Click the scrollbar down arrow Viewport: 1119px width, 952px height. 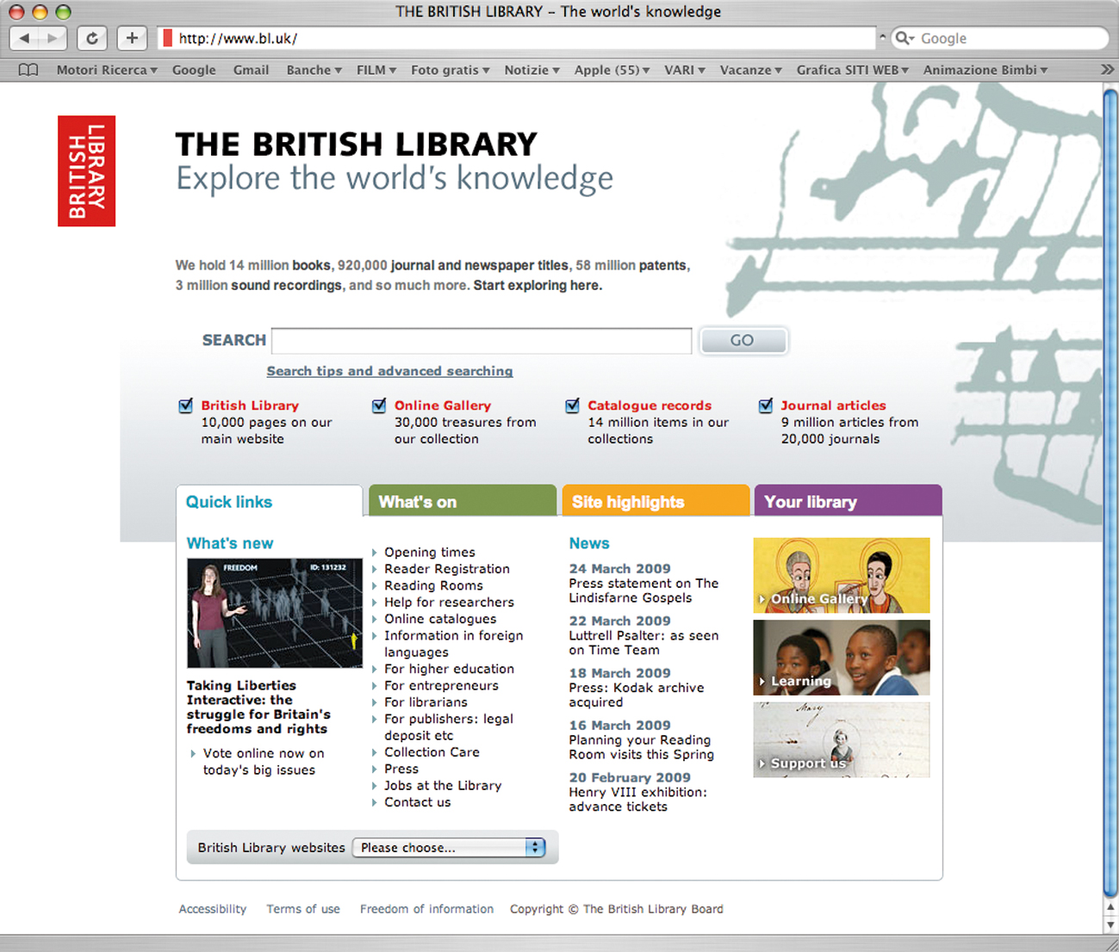pos(1110,925)
